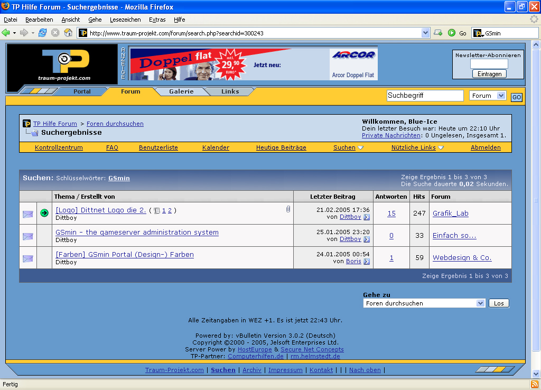Open the Lesezeichen menu
Screen dimensions: 541x390
tap(125, 20)
